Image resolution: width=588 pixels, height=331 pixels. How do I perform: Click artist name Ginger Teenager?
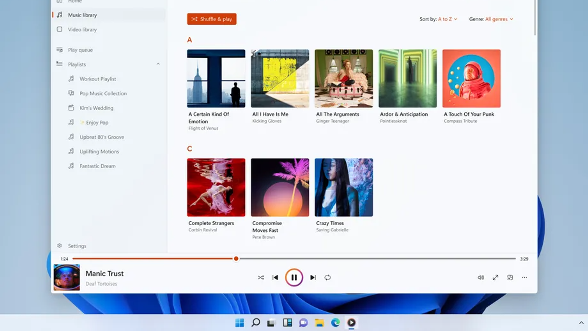point(333,121)
